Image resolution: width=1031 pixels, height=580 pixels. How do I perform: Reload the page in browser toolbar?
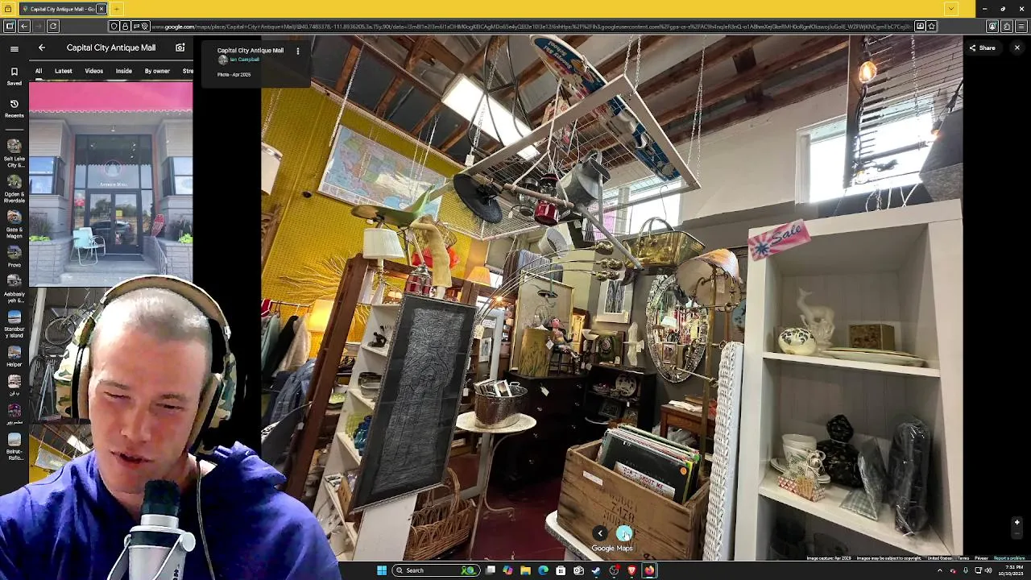click(53, 27)
